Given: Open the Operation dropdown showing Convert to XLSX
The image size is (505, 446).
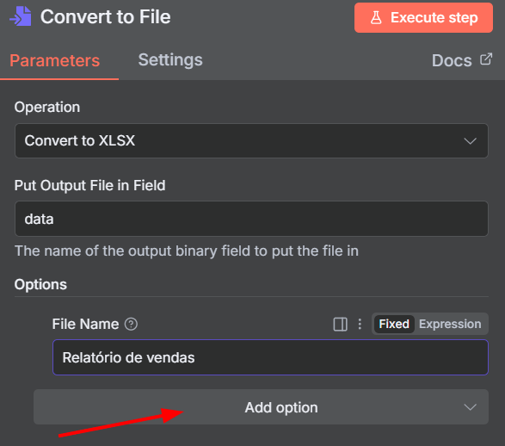Looking at the screenshot, I should pos(251,141).
